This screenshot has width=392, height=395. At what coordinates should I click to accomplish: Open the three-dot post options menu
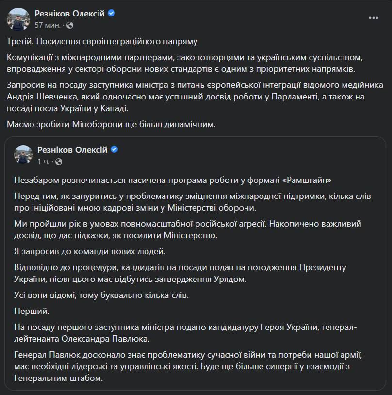[x=373, y=18]
